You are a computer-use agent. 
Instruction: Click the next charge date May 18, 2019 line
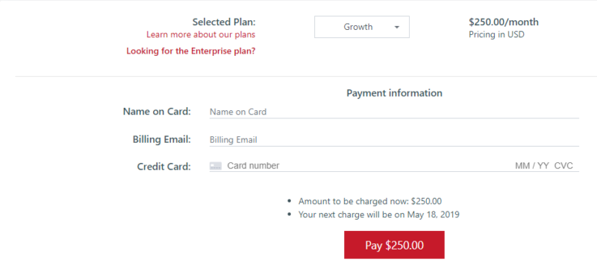379,214
